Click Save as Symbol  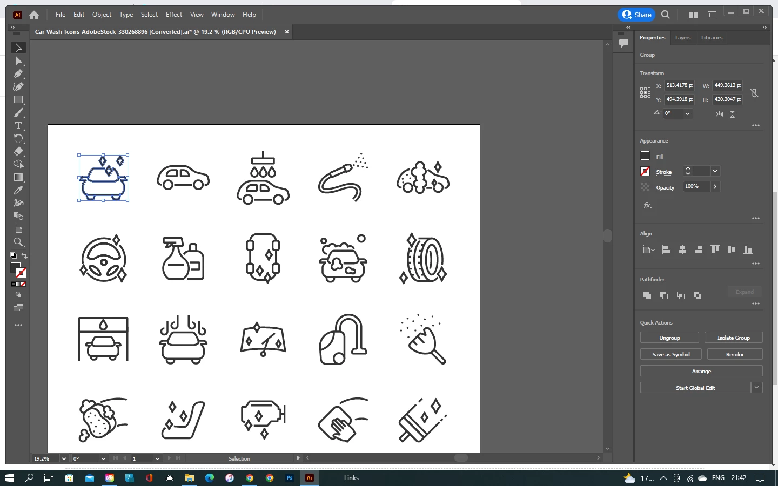coord(671,354)
